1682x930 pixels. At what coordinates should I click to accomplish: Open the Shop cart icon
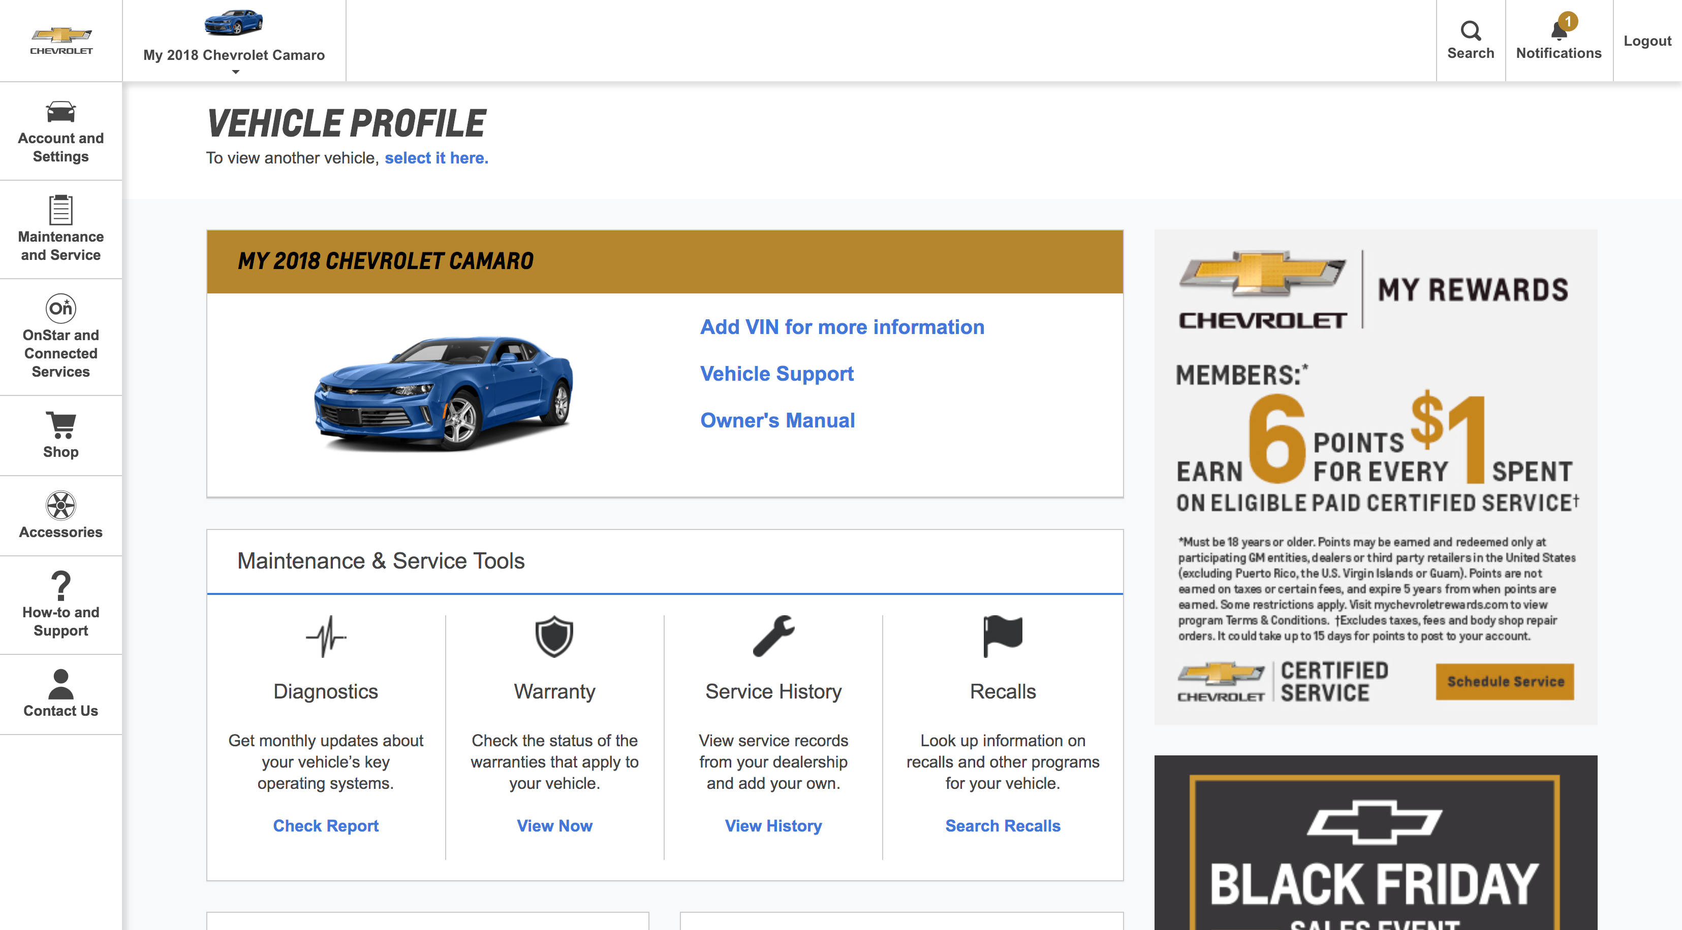pos(60,424)
